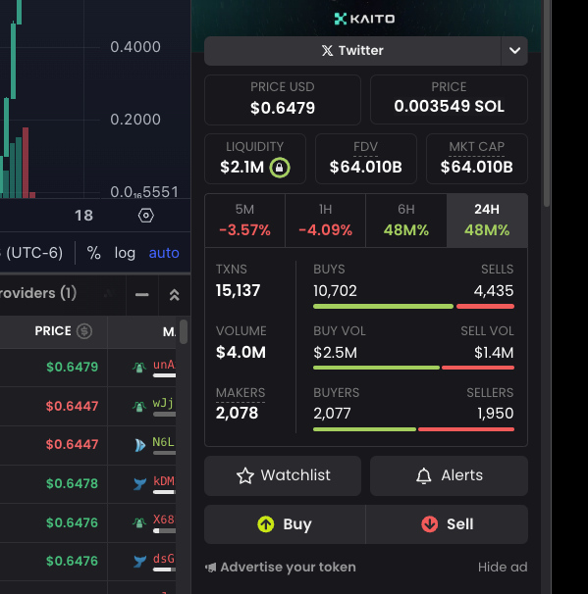Click the buys versus sells ratio bar
Viewport: 588px width, 594px height.
(x=413, y=307)
